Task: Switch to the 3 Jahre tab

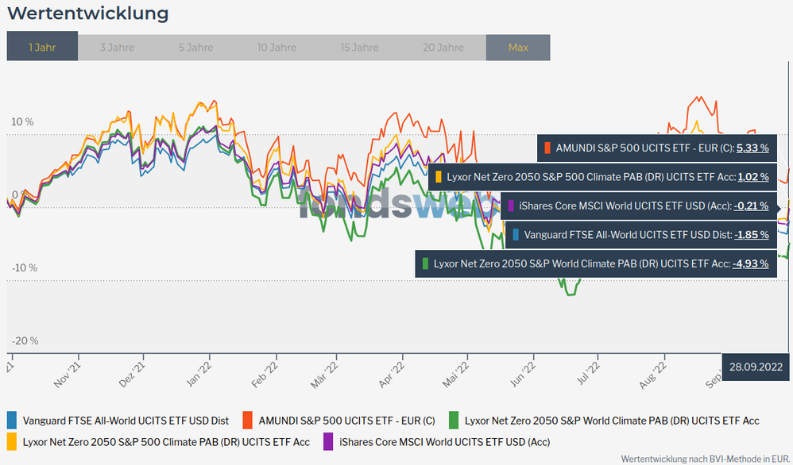Action: [117, 48]
